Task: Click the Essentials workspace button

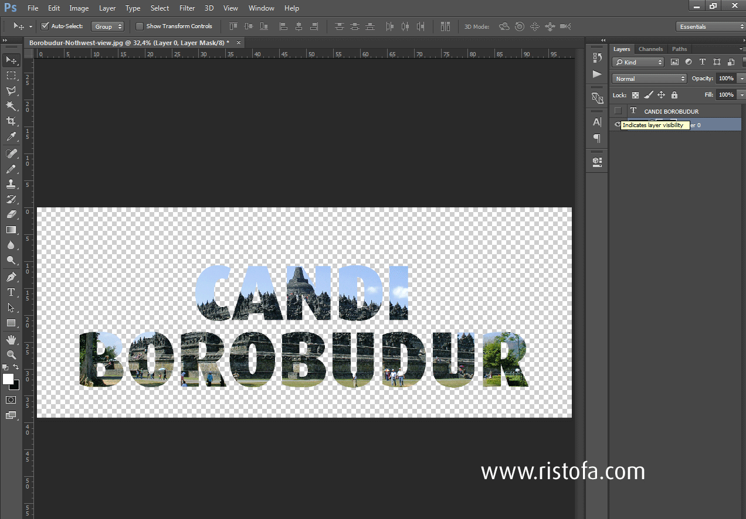Action: tap(710, 26)
